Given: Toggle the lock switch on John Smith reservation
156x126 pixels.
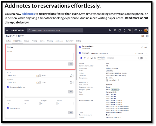Looking at the screenshot, I should tap(140, 58).
